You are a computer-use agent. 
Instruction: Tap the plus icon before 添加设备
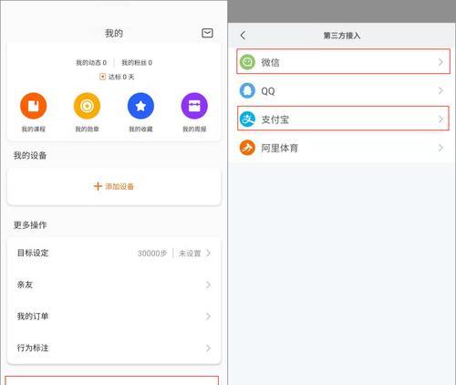(98, 186)
